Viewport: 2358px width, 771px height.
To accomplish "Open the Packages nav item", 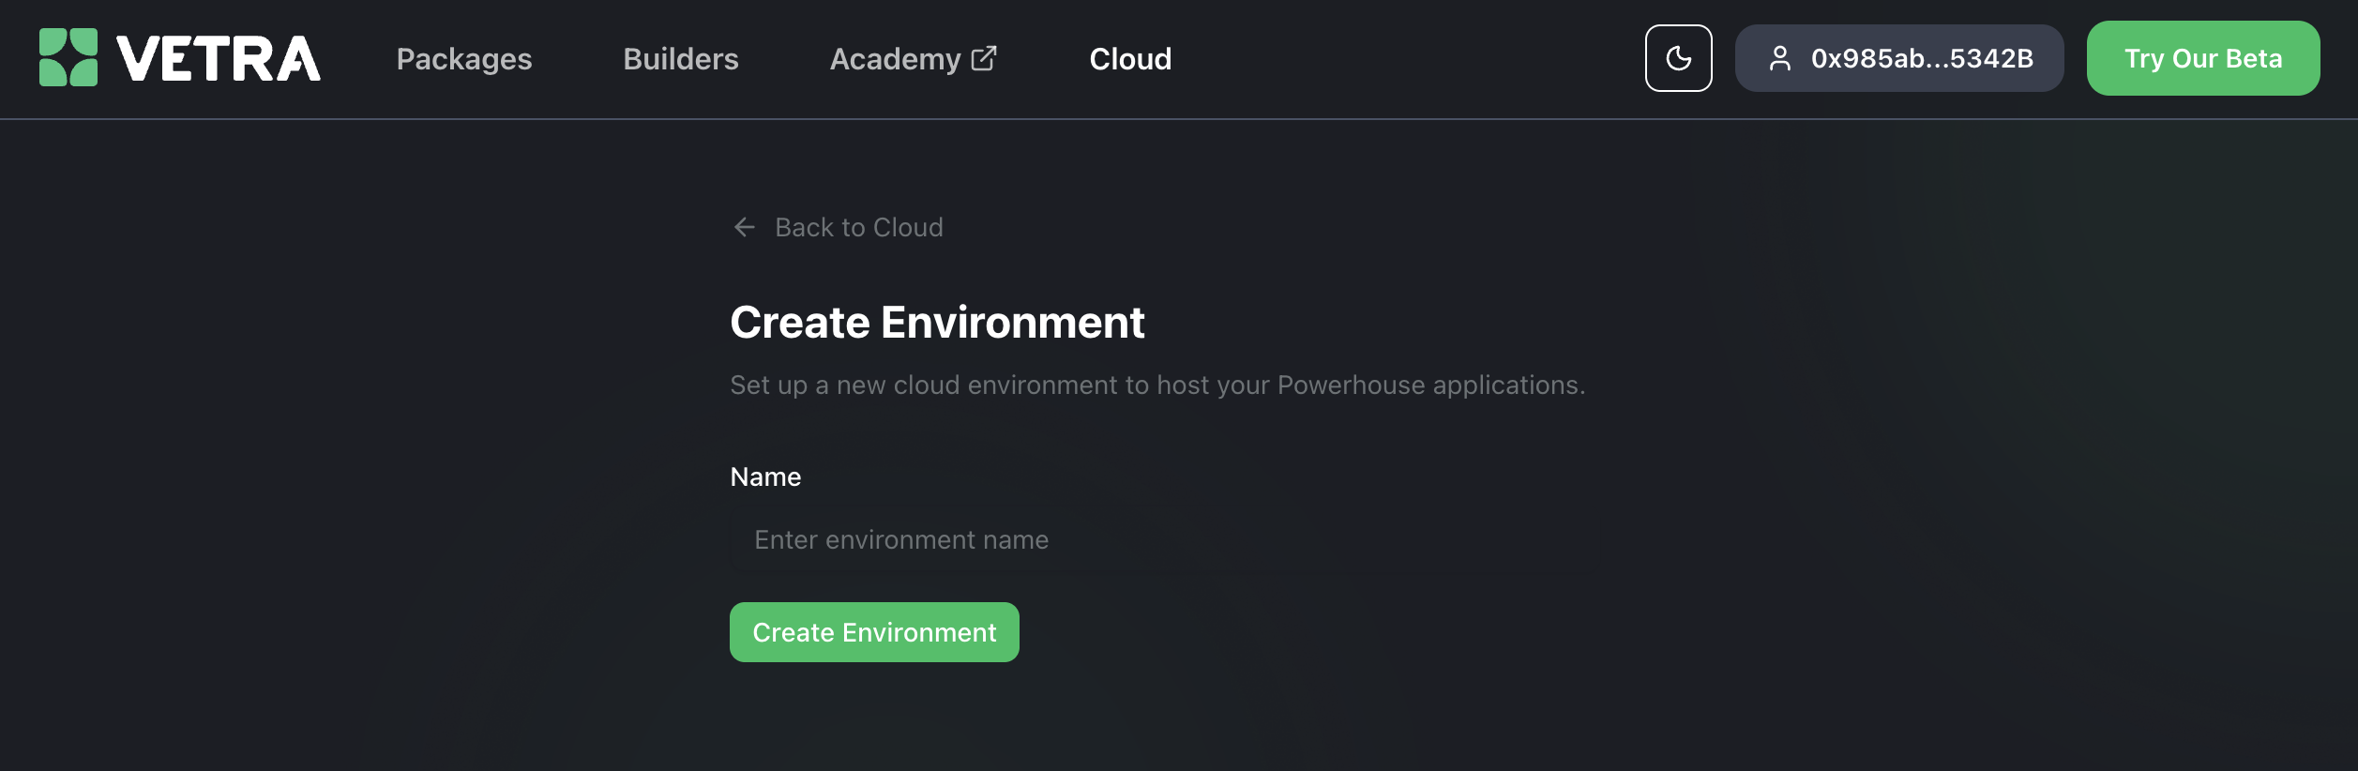I will 464,59.
